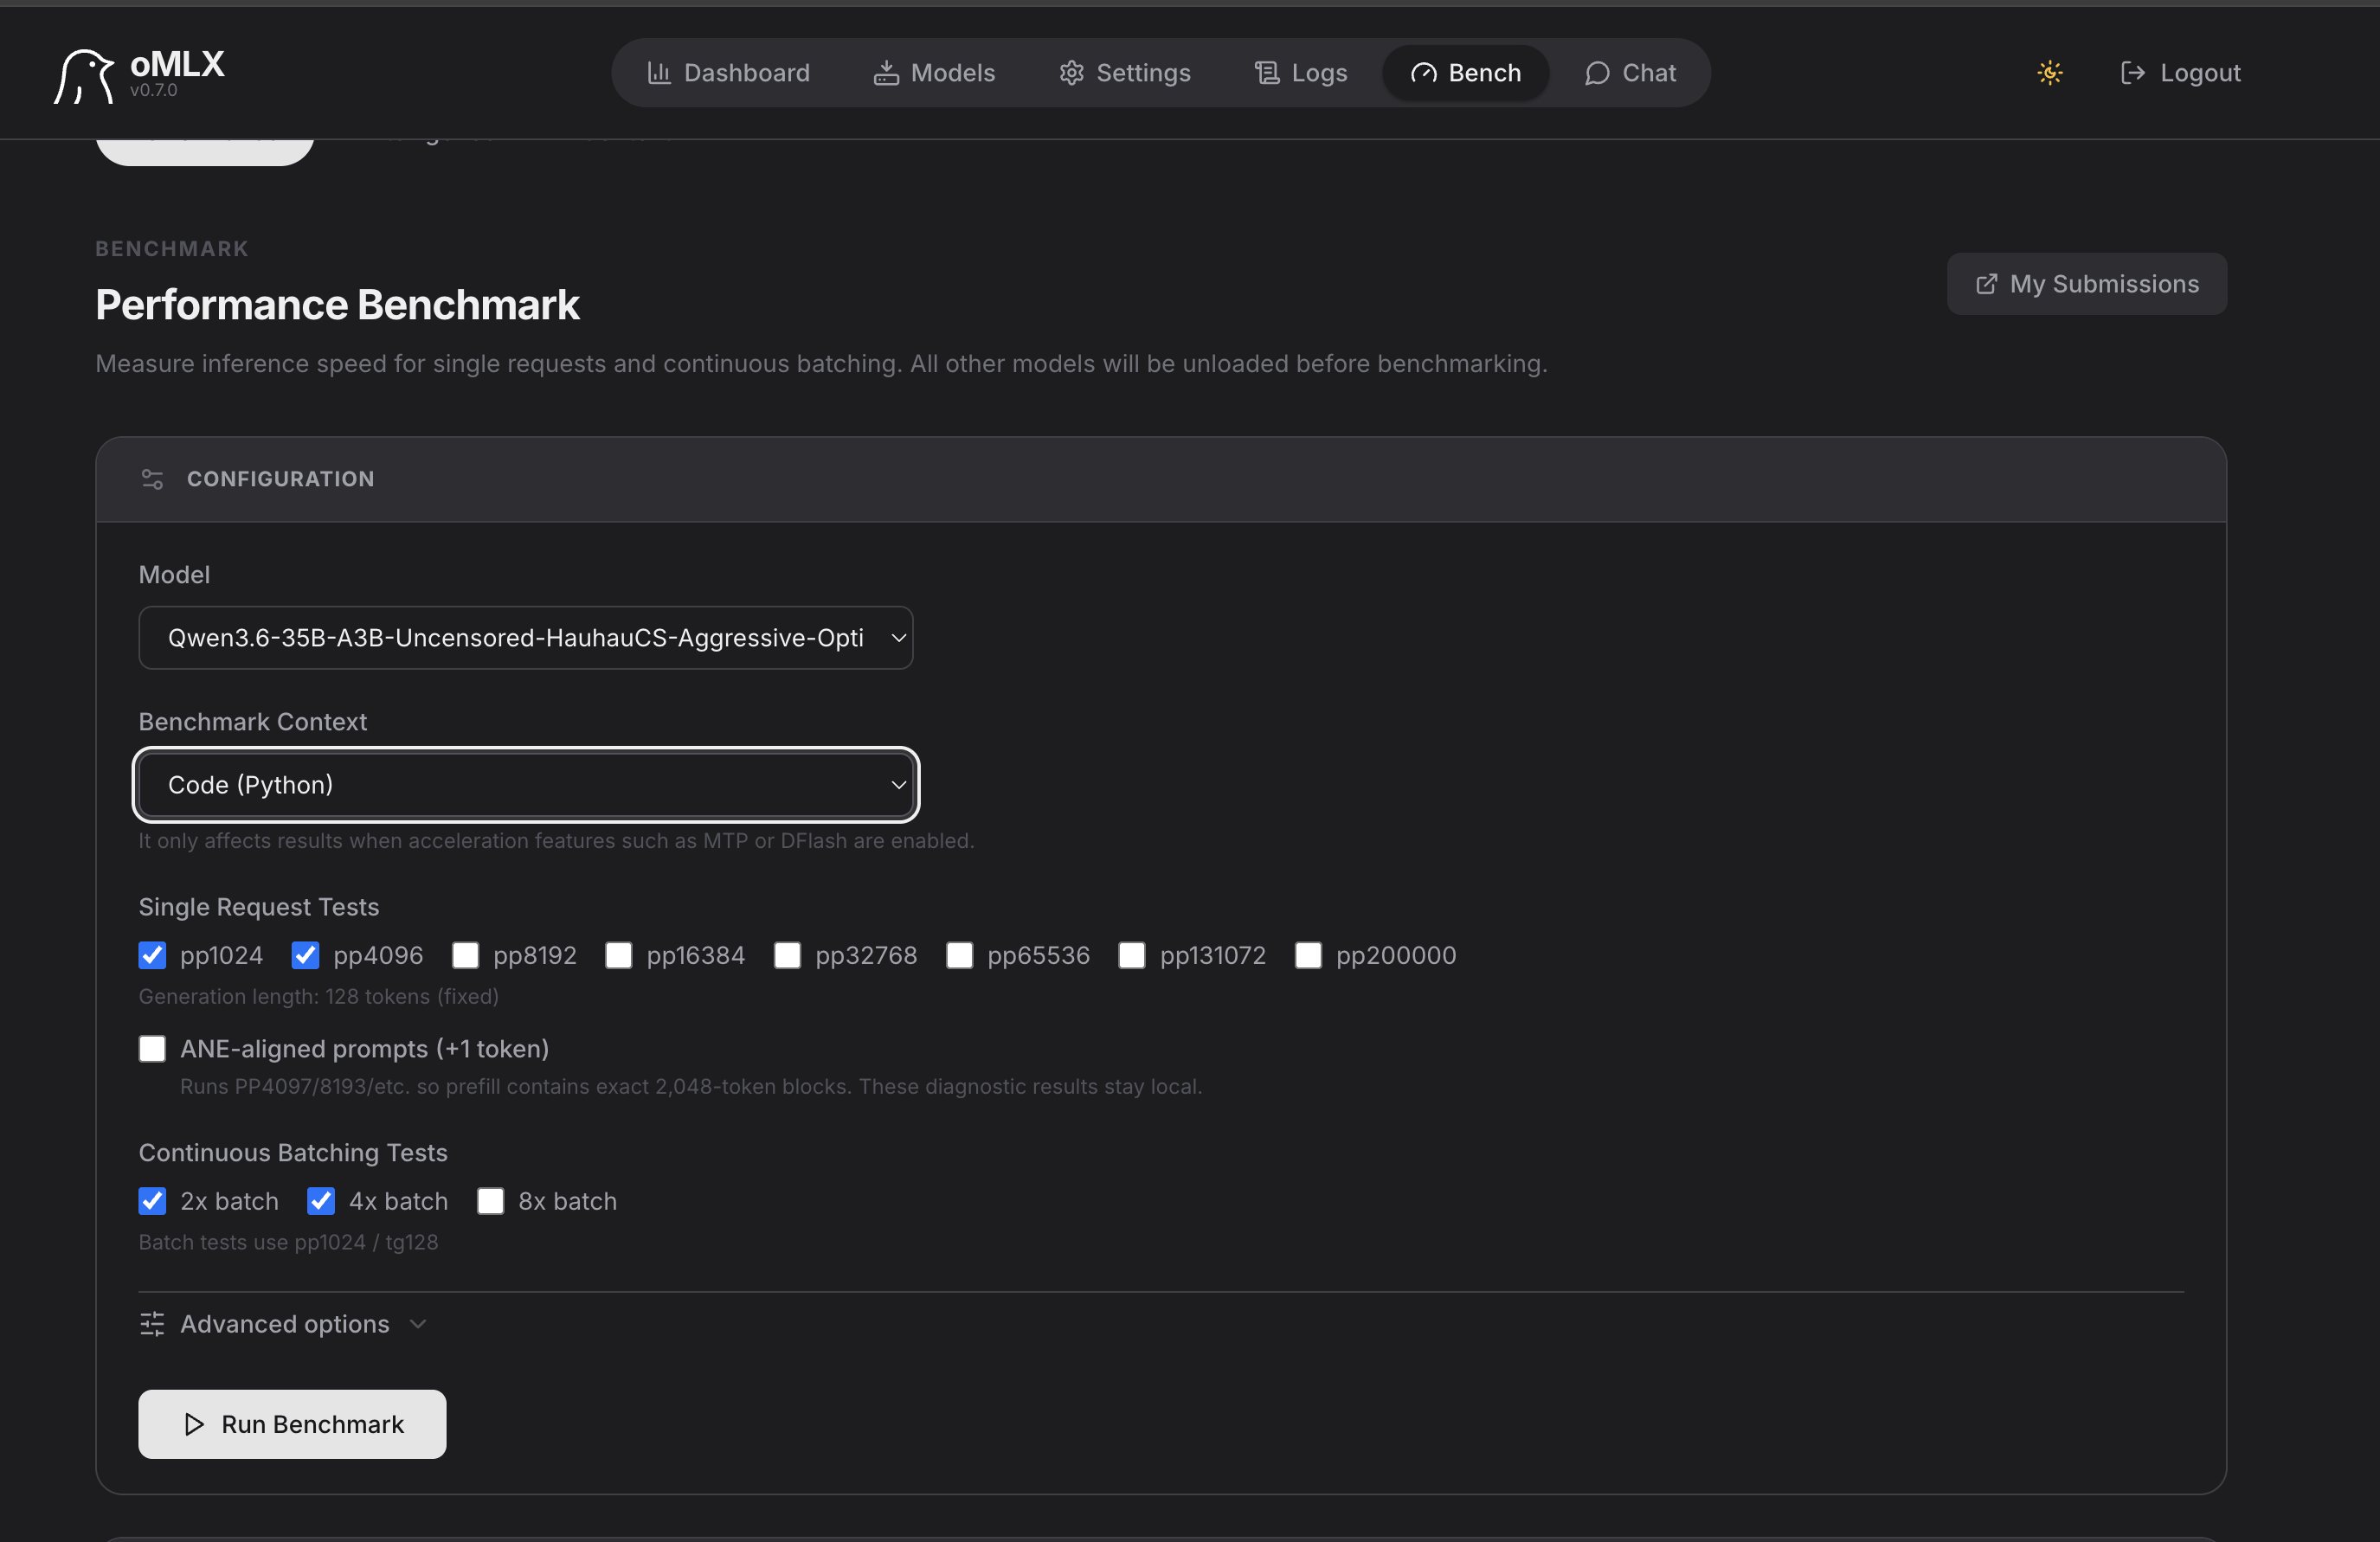
Task: Check the pp32768 checkbox
Action: tap(787, 955)
